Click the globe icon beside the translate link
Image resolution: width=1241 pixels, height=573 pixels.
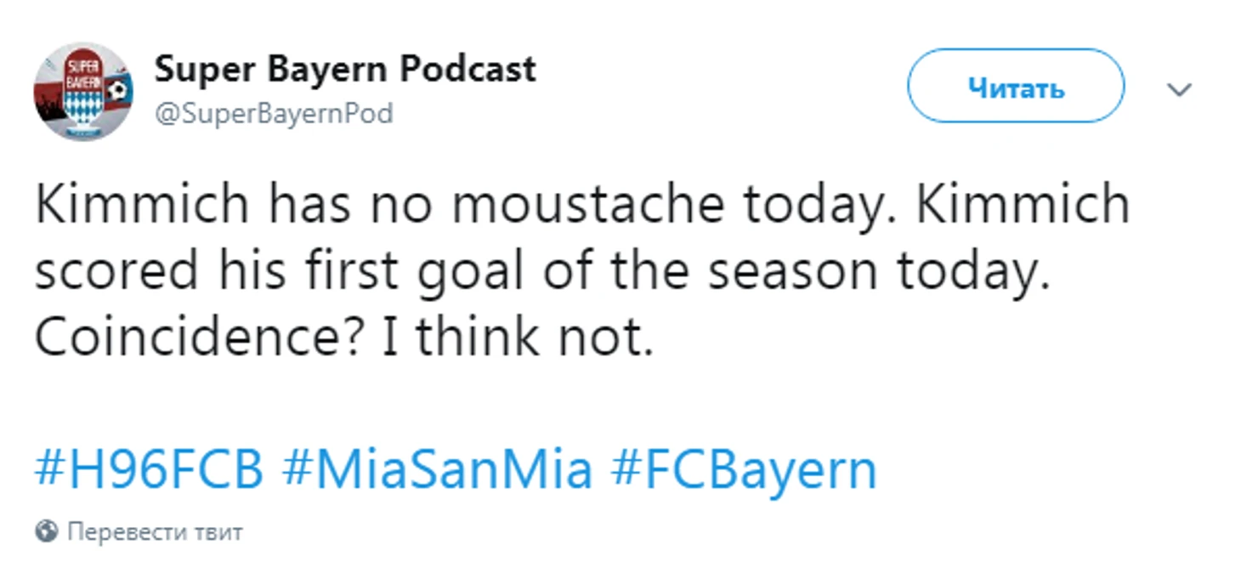(x=46, y=532)
